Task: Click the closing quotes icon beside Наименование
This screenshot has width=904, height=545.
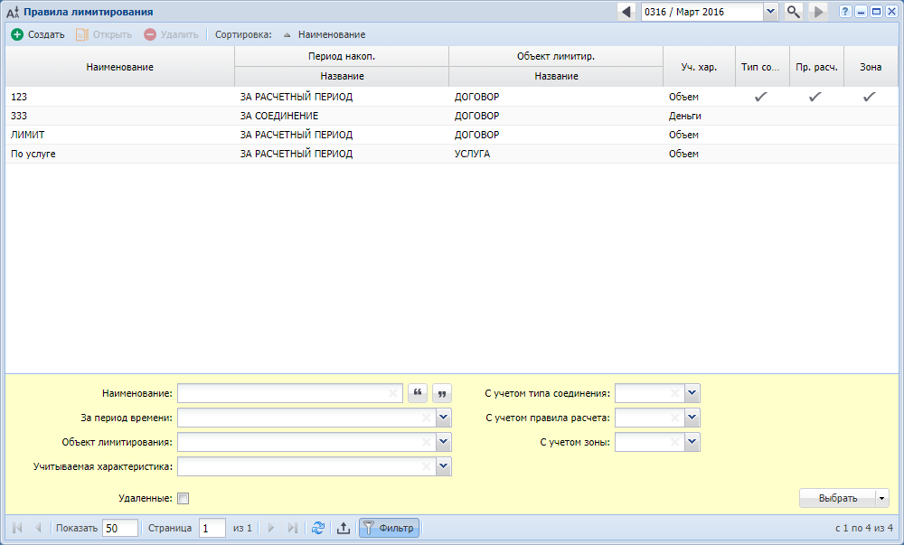Action: pyautogui.click(x=442, y=393)
